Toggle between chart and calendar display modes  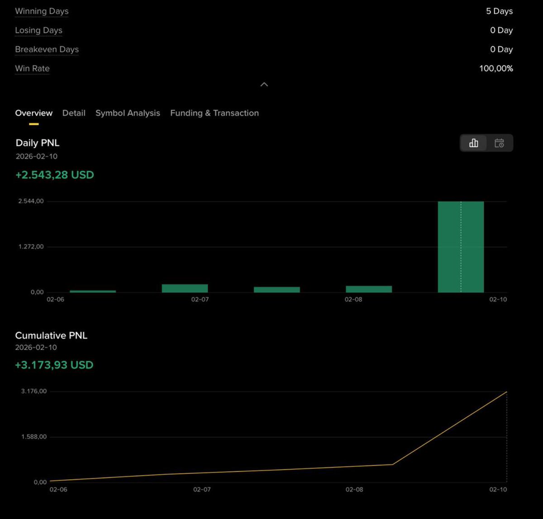(486, 143)
